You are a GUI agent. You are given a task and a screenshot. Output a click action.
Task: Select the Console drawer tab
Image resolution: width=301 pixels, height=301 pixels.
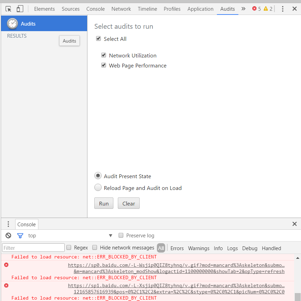[27, 224]
